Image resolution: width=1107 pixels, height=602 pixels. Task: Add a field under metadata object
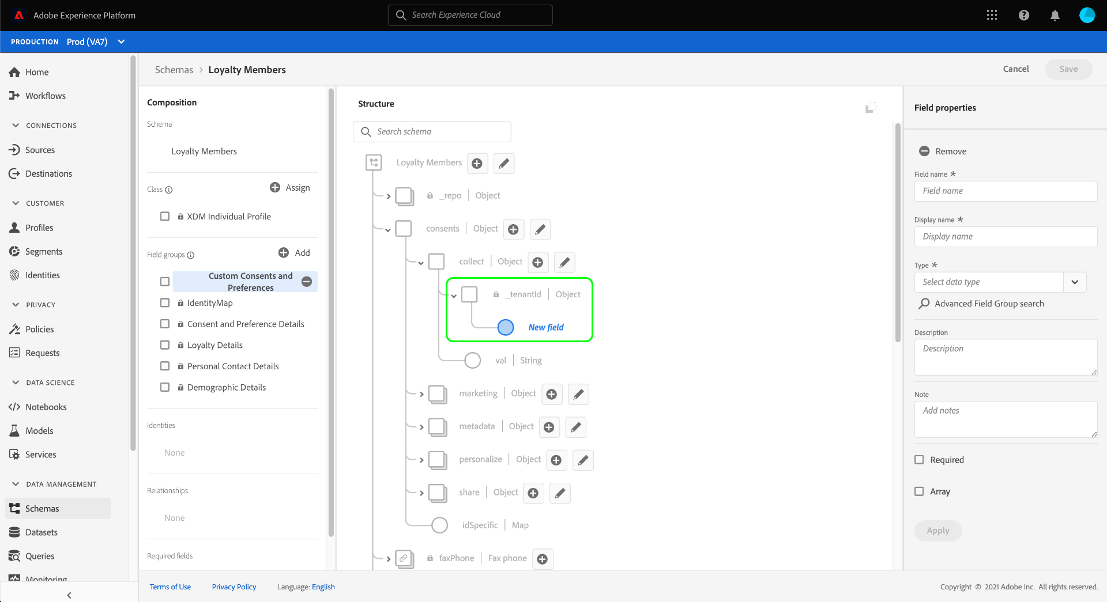pos(549,427)
